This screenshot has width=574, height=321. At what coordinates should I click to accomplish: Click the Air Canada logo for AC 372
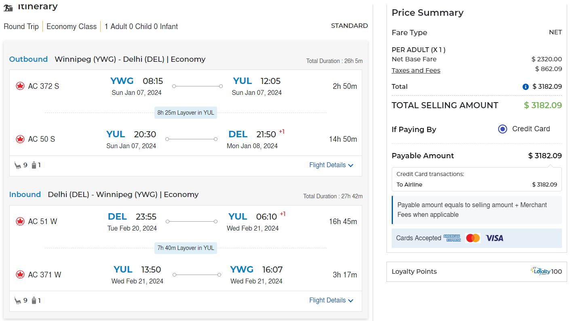point(20,86)
